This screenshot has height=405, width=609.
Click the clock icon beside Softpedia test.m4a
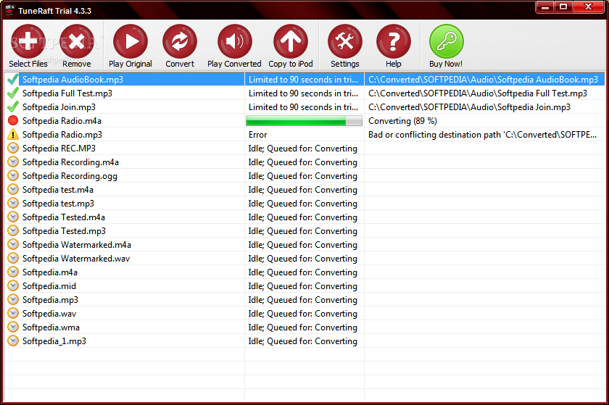click(13, 190)
